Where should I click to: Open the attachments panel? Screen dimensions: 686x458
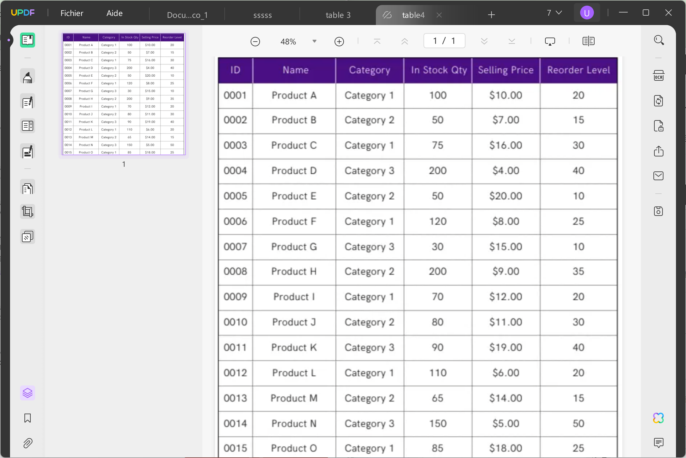pos(28,443)
